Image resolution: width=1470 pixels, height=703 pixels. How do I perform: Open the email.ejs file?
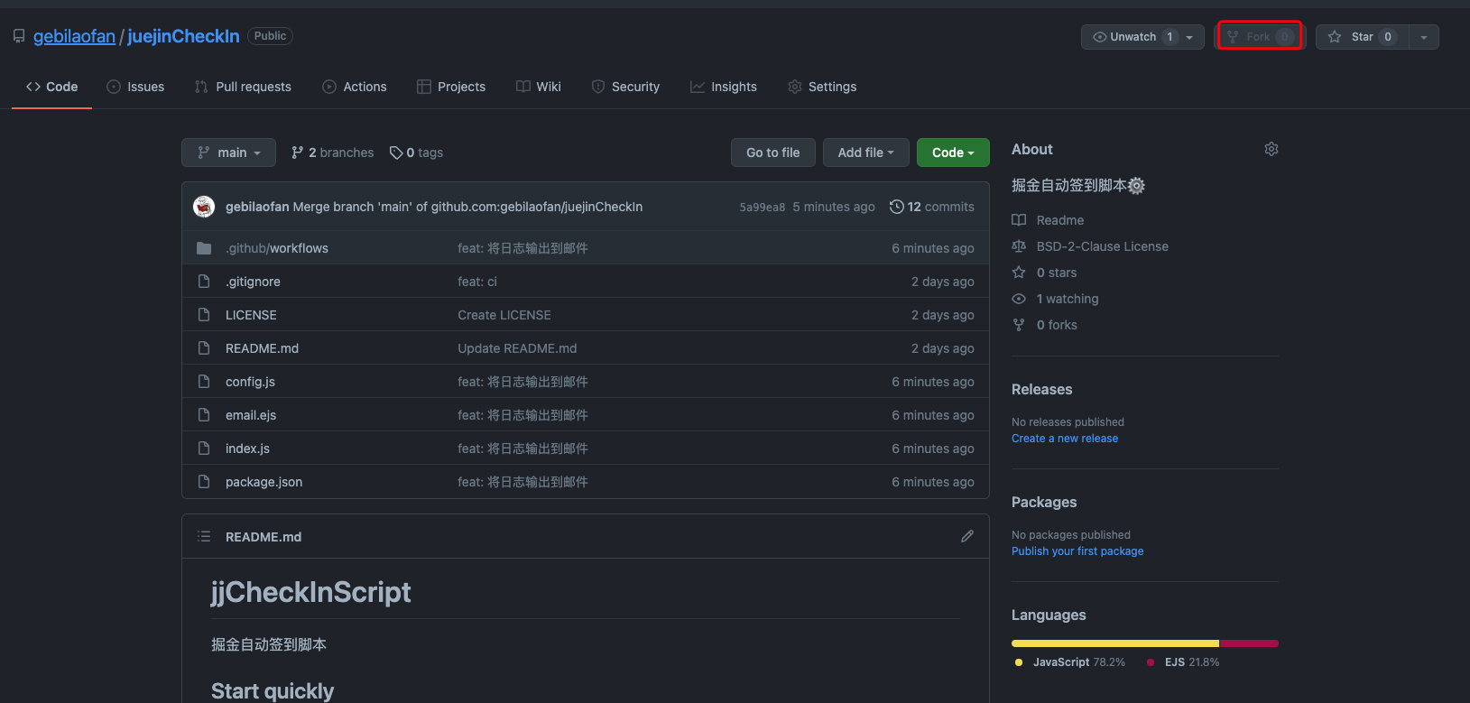(x=251, y=415)
